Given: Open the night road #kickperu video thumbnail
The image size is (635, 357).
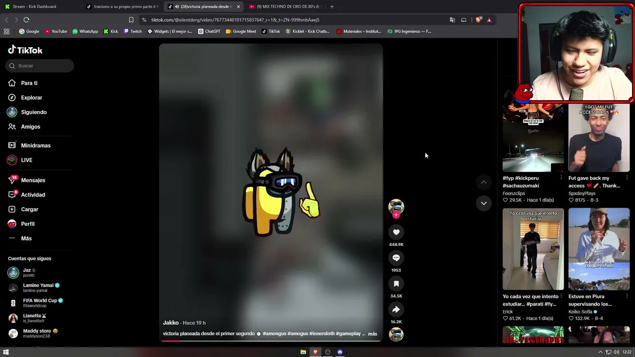Looking at the screenshot, I should coord(533,137).
